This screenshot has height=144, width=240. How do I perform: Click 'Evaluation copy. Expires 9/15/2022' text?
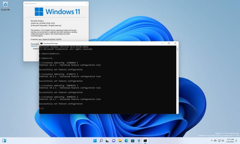click(x=46, y=39)
